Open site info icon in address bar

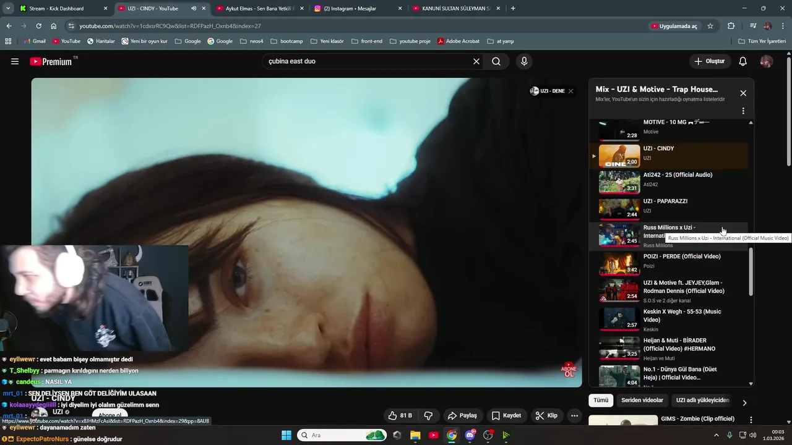click(x=71, y=26)
